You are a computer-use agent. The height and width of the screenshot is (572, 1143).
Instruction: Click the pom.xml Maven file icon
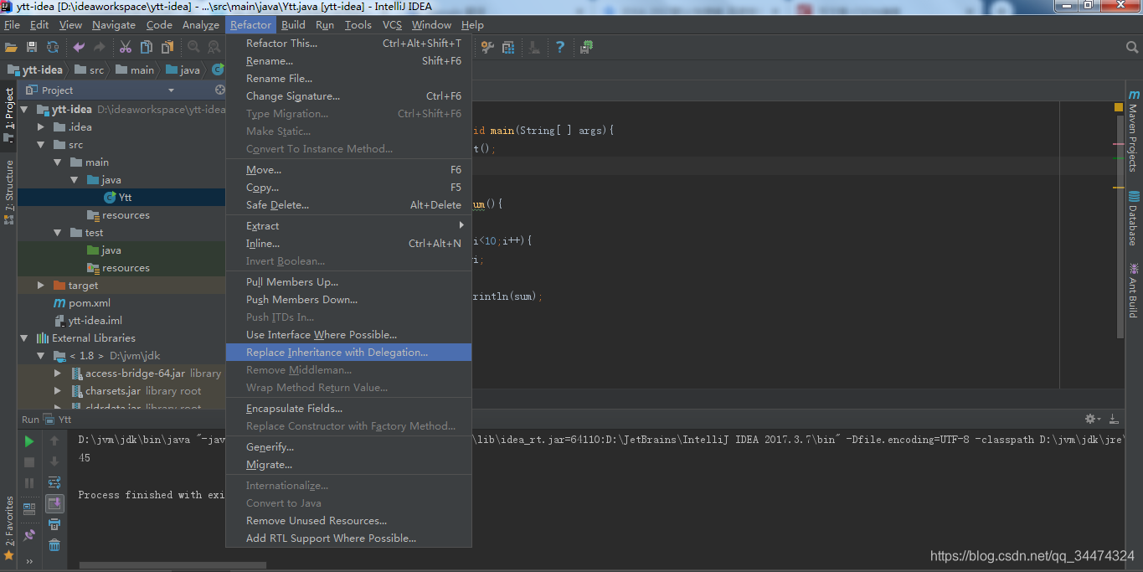point(59,303)
